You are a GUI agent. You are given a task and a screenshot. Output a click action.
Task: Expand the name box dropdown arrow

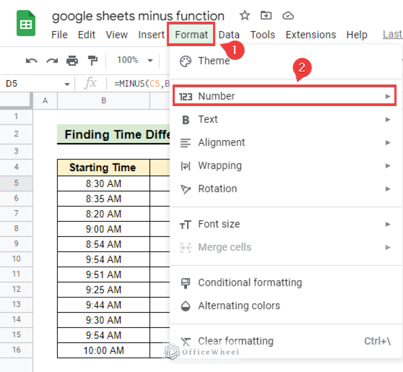tap(67, 84)
